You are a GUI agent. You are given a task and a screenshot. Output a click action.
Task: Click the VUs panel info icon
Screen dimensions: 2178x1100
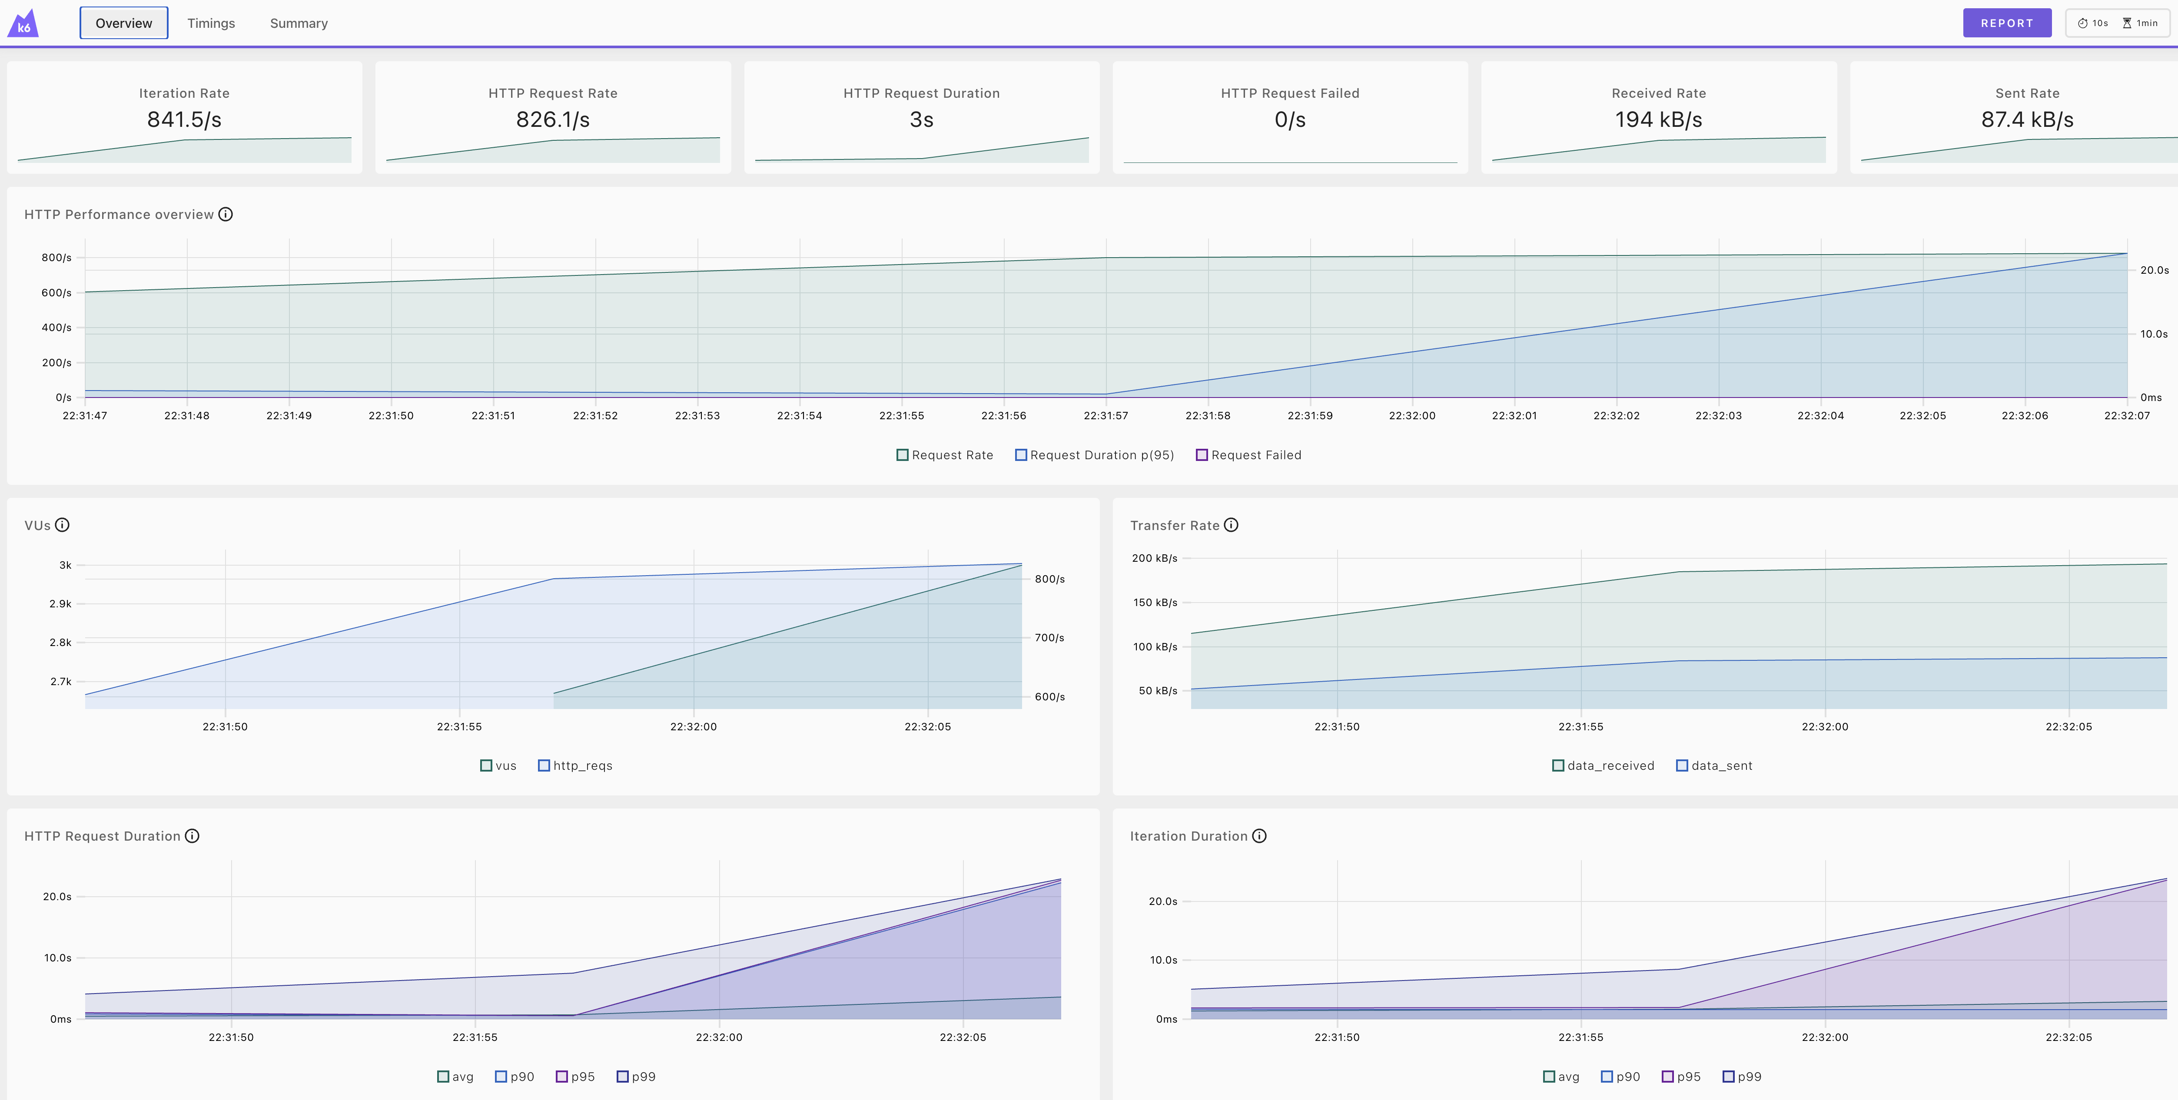pos(63,525)
